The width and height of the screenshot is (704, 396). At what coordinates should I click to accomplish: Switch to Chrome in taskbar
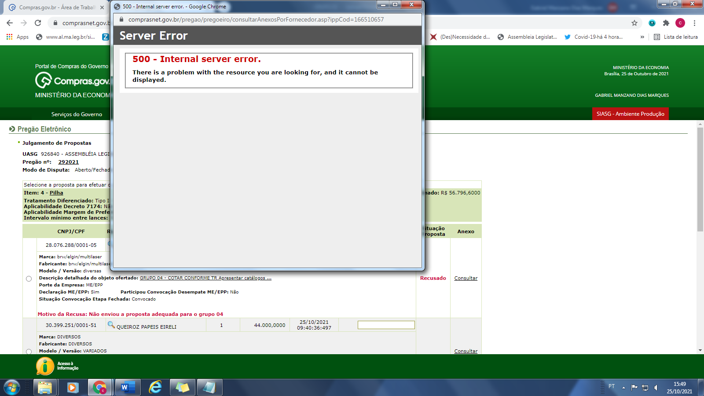coord(100,388)
